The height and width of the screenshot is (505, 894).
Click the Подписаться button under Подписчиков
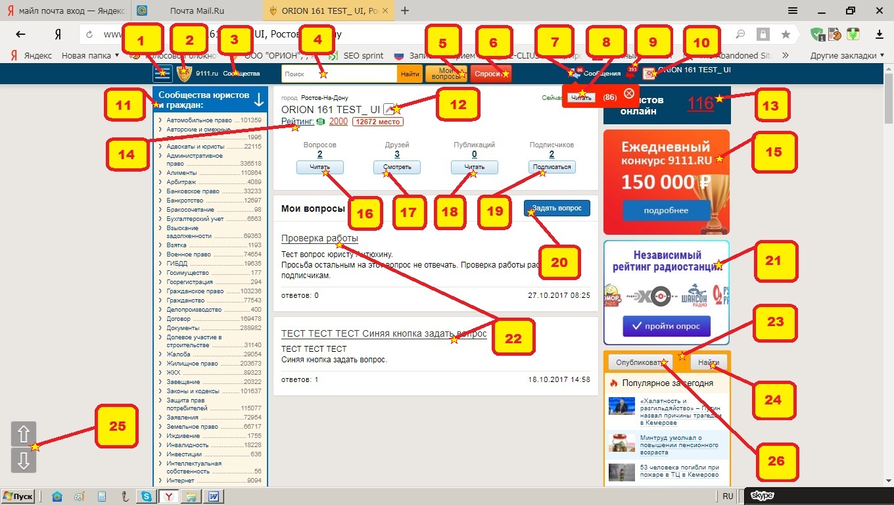pyautogui.click(x=552, y=168)
